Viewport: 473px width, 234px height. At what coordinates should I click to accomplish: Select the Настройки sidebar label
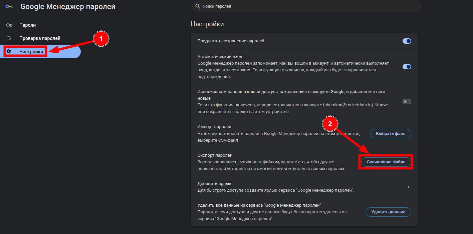pos(31,52)
